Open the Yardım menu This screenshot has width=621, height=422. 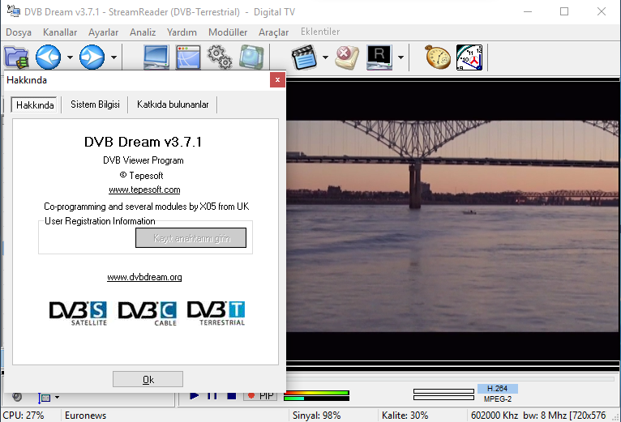point(182,32)
